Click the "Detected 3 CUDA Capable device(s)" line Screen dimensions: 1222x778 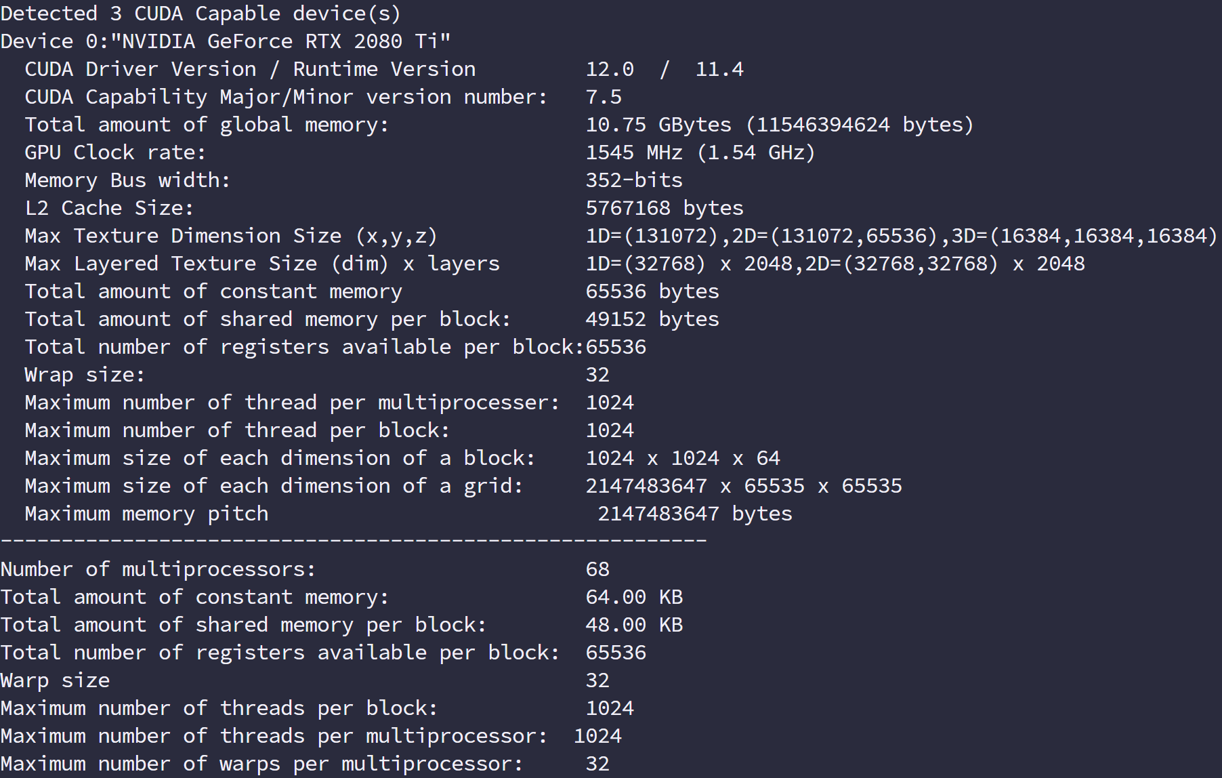pos(201,14)
